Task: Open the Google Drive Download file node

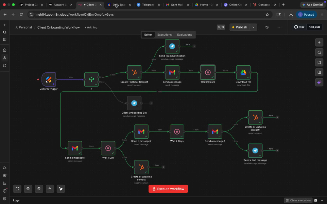Action: coord(243,72)
